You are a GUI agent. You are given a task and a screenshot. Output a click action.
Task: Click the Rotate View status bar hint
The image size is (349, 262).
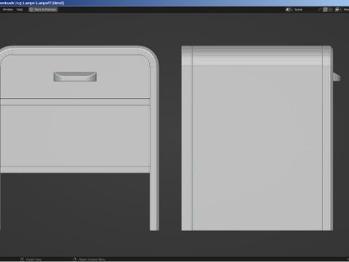click(x=31, y=259)
